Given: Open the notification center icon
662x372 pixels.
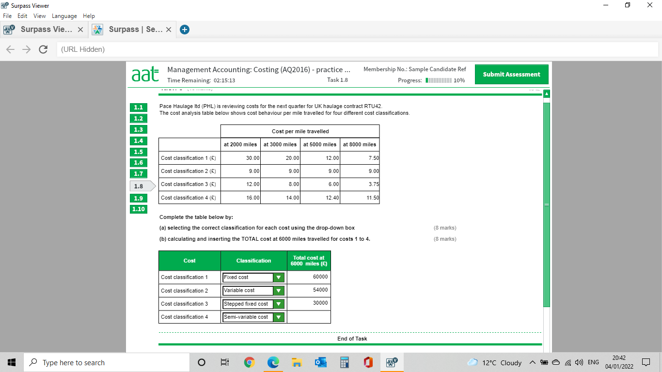Looking at the screenshot, I should [646, 362].
